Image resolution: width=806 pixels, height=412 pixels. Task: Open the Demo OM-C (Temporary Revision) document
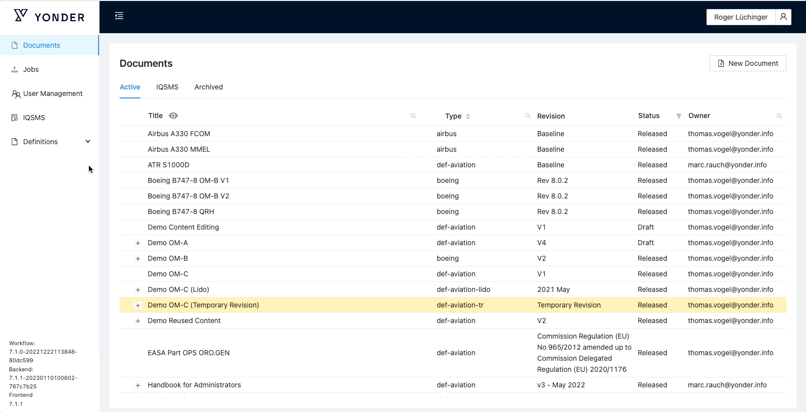(204, 305)
